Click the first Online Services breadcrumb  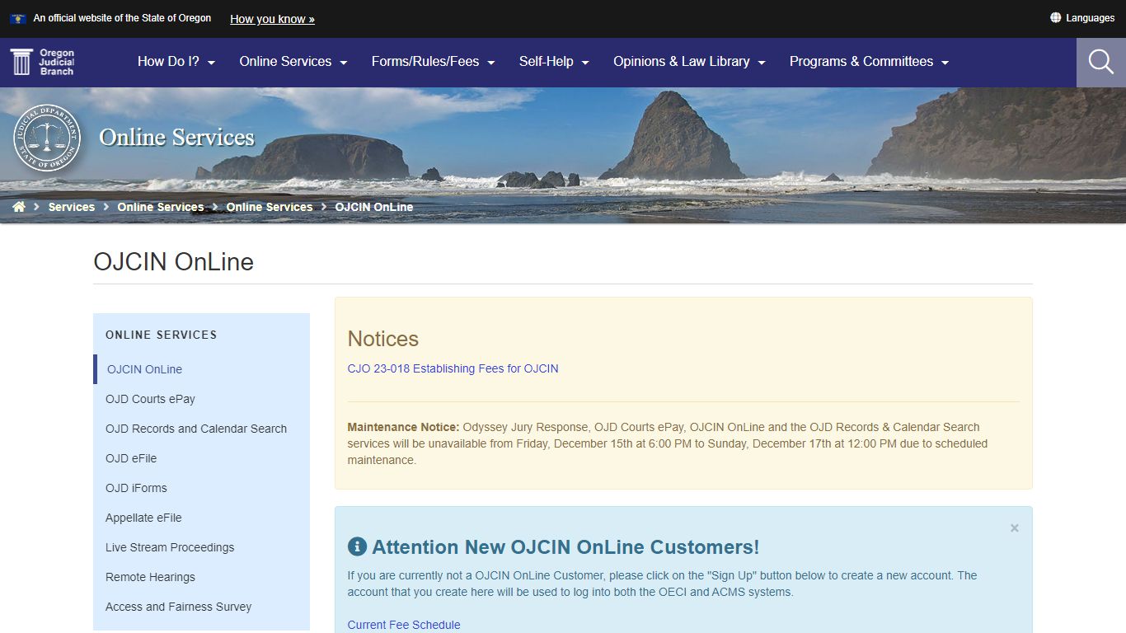pos(161,207)
